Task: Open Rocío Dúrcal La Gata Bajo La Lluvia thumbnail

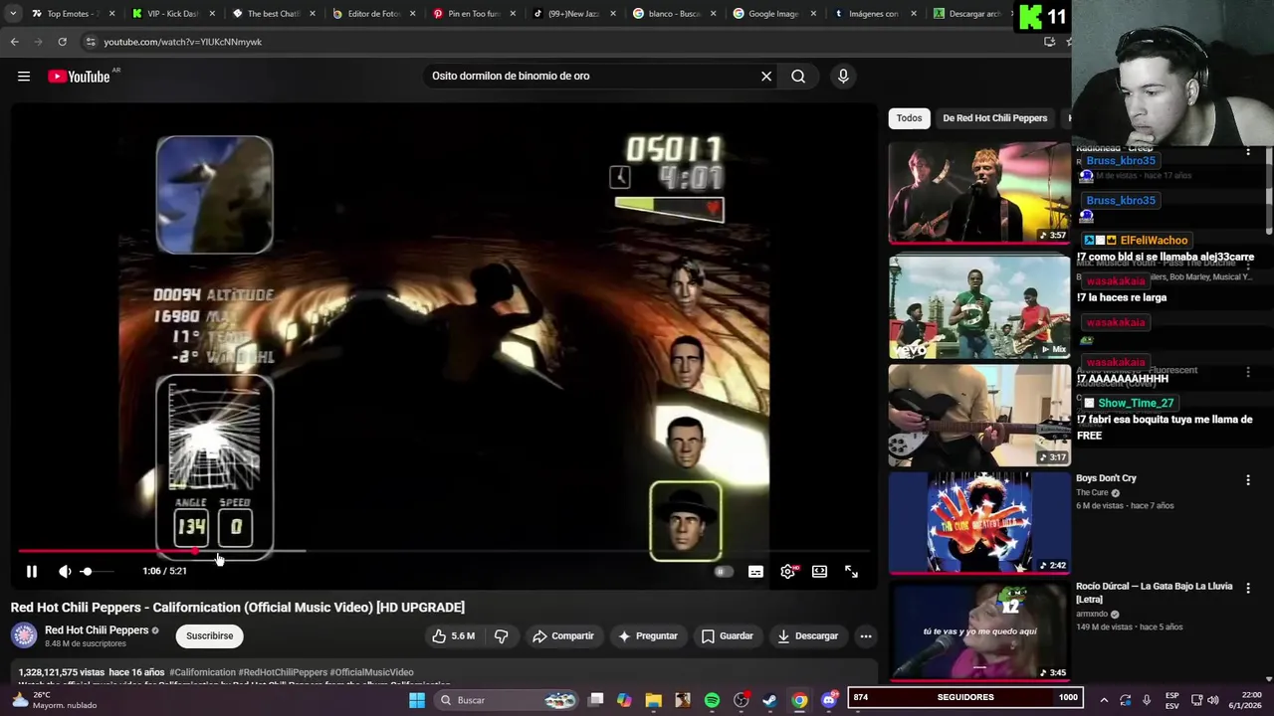Action: click(979, 631)
